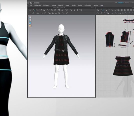Open the Materials menu

click(61, 5)
